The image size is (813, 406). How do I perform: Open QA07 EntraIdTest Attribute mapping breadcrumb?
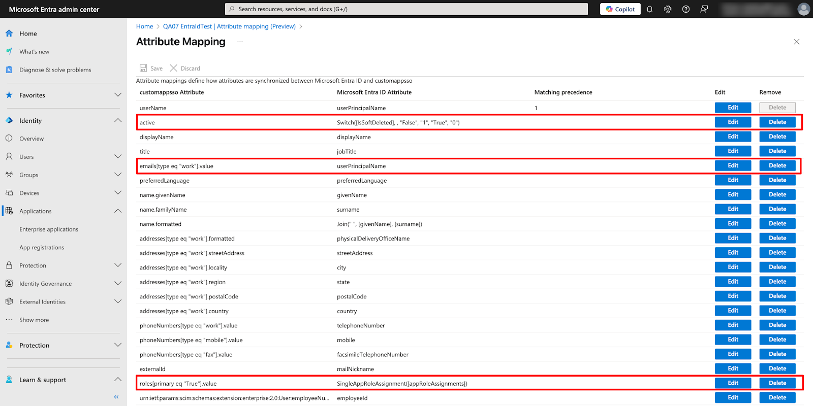click(229, 26)
